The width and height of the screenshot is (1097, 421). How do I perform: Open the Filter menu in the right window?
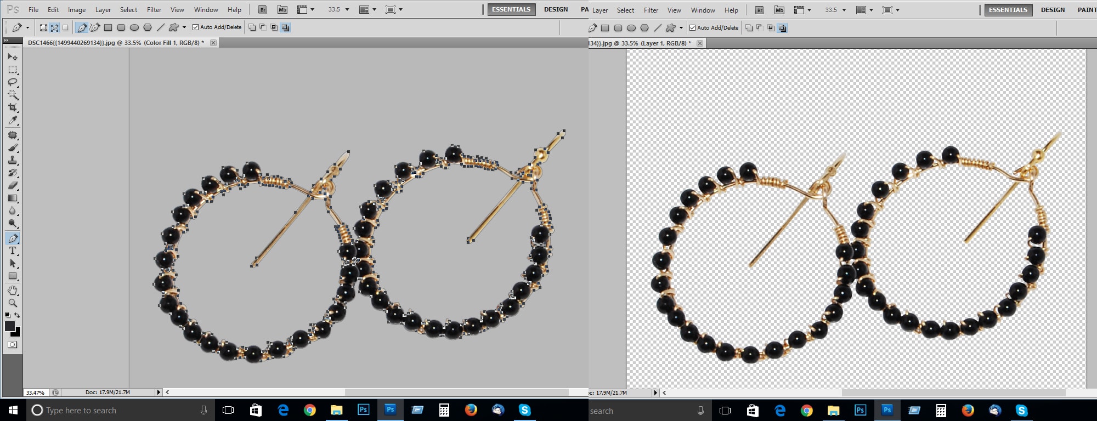tap(651, 10)
